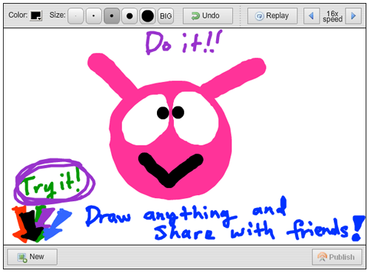Undo the last stroke
This screenshot has height=273, width=370.
pos(208,16)
